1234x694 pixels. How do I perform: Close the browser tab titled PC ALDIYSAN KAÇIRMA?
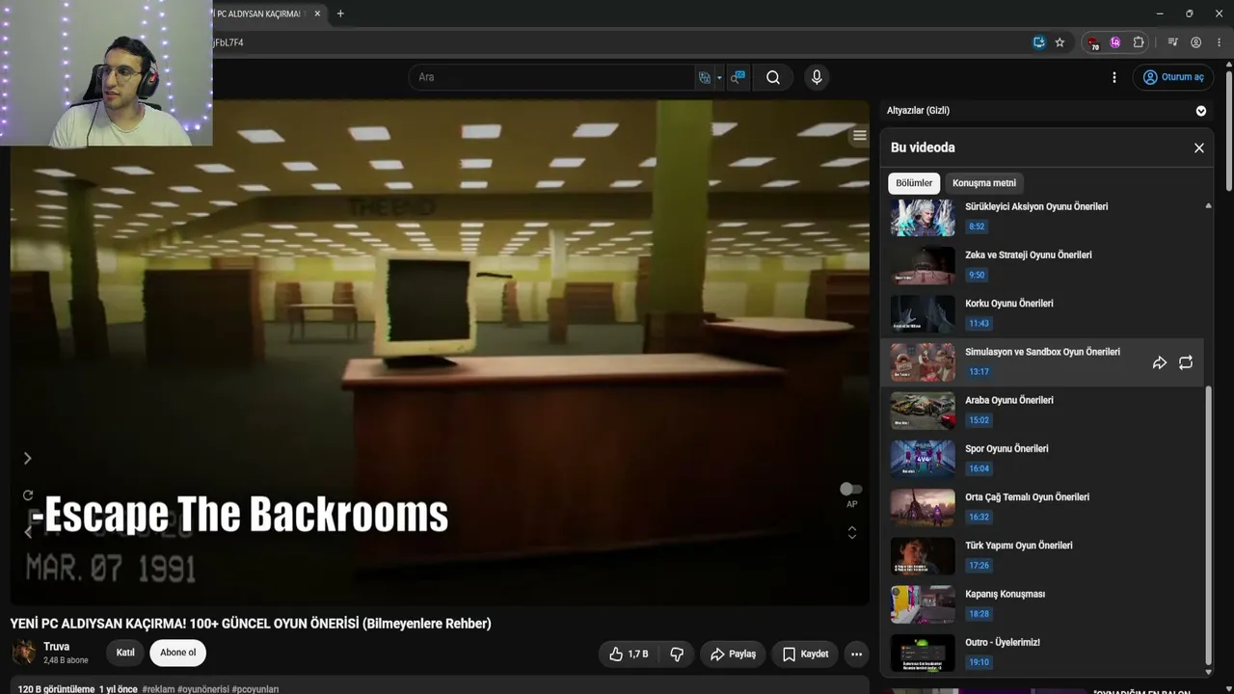click(x=317, y=13)
